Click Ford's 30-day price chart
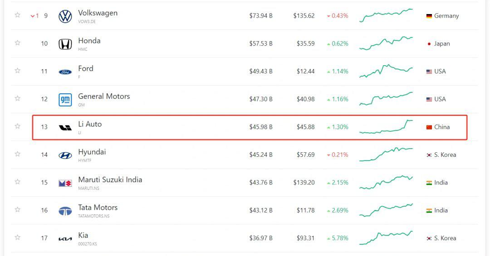The image size is (490, 256). [x=386, y=71]
